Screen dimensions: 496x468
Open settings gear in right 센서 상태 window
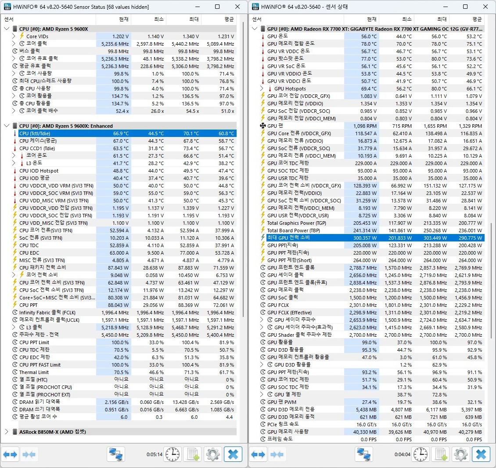(461, 455)
